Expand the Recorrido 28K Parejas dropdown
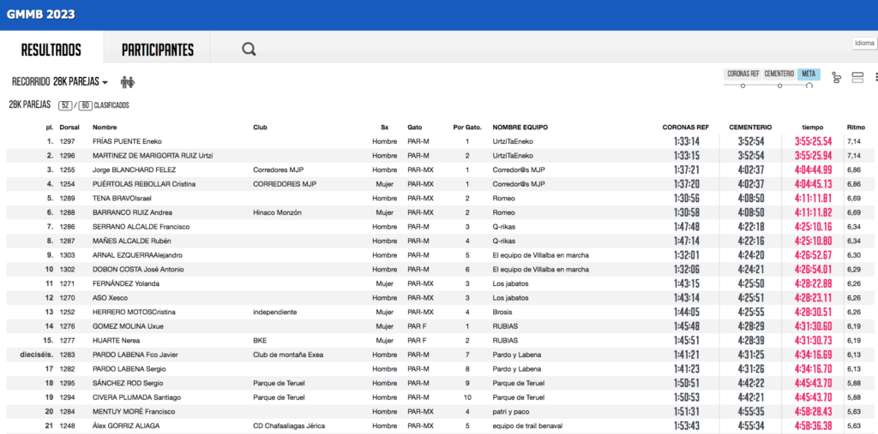This screenshot has width=878, height=434. (60, 82)
